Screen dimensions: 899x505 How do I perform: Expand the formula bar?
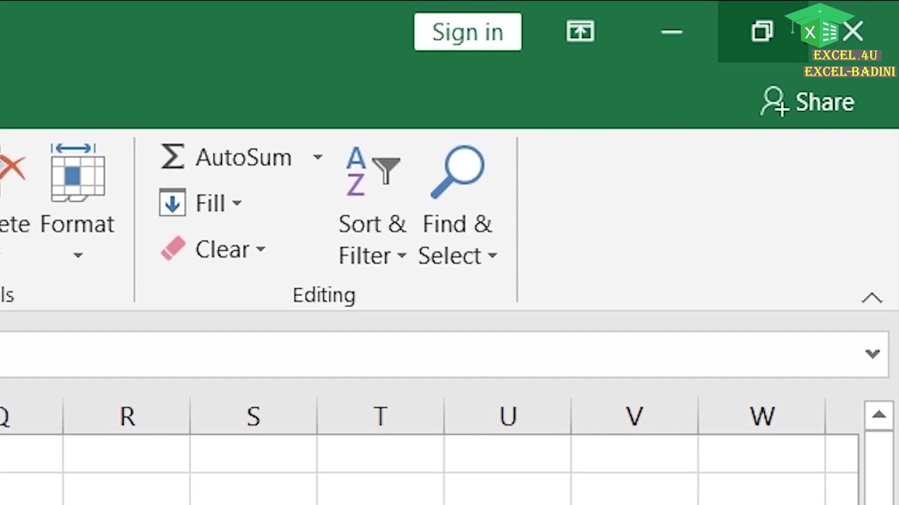point(872,353)
